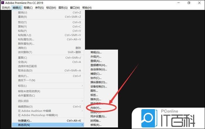Choose 粘贴插入(I) from the Edit menu
Viewport: 205px width, 129px height.
[x=48, y=35]
